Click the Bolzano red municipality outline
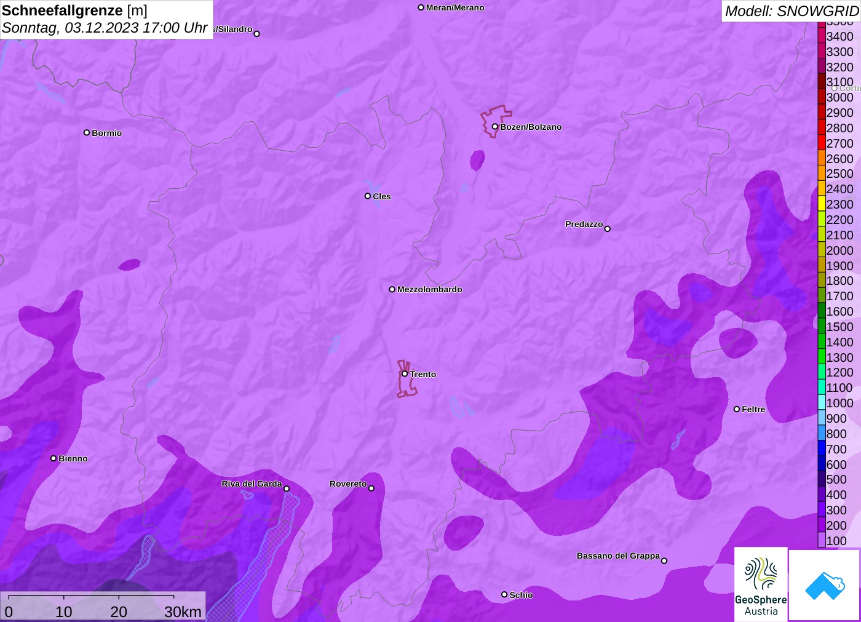Screen dimensions: 861x622 tap(495, 121)
